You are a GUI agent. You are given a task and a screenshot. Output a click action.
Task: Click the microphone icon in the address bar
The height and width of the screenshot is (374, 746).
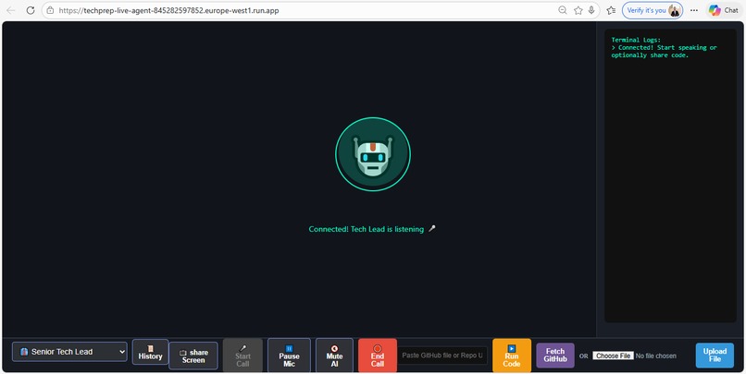pyautogui.click(x=591, y=10)
